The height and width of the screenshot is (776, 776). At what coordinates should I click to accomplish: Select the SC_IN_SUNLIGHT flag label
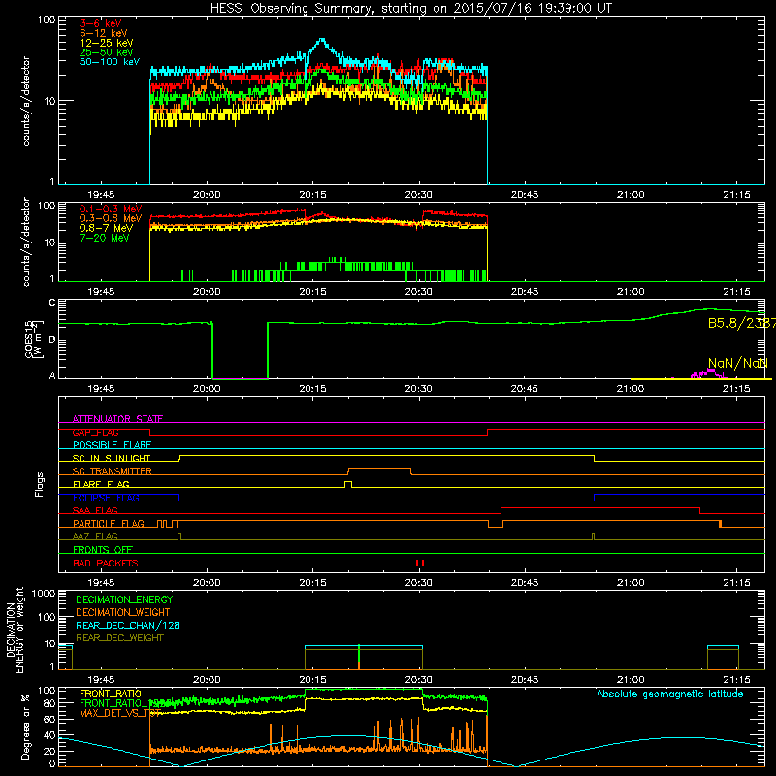tap(112, 458)
